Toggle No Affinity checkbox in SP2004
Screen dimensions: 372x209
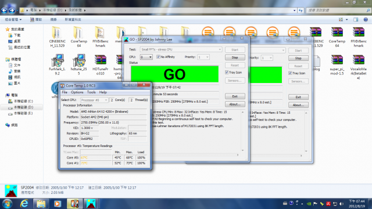[158, 57]
